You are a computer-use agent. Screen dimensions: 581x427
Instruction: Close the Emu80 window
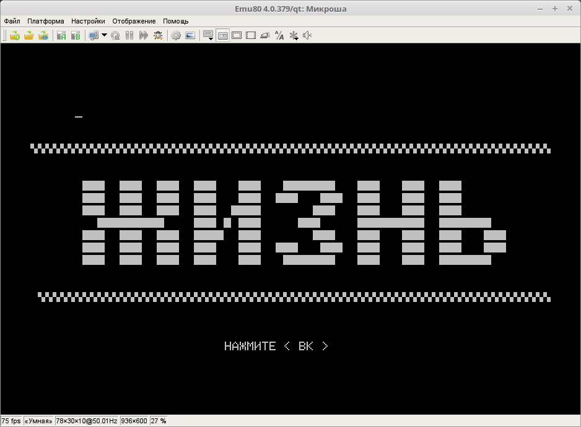[570, 9]
